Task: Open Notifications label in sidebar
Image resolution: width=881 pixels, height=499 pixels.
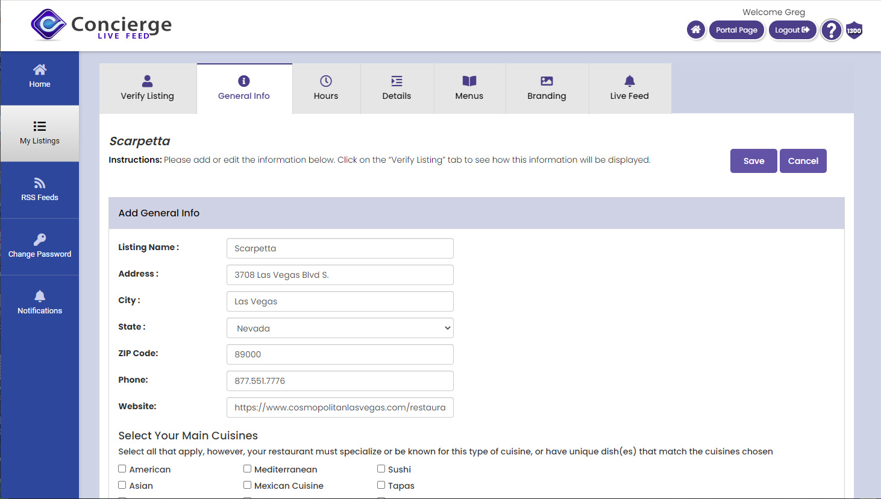Action: click(40, 311)
